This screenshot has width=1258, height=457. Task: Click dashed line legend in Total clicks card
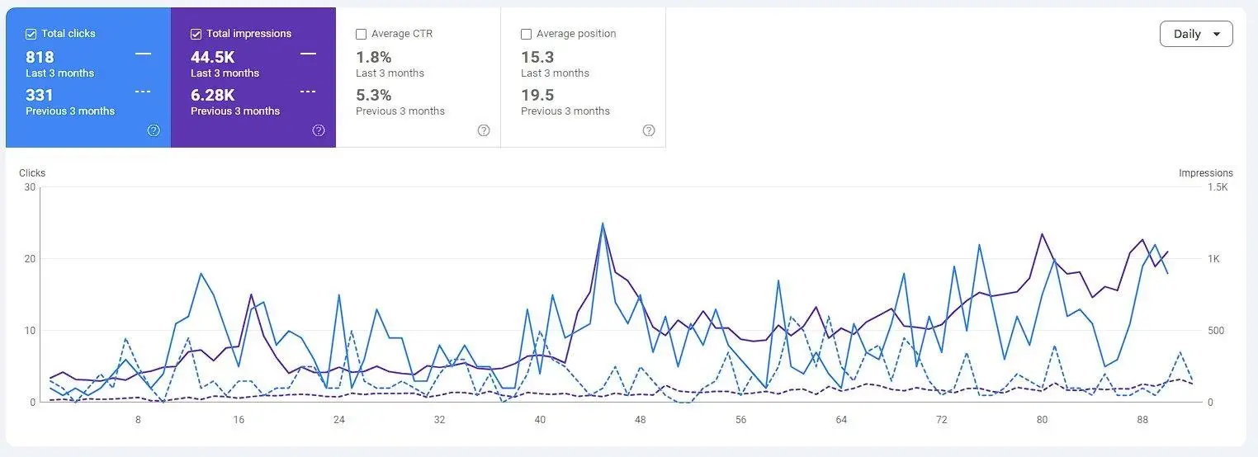point(143,92)
